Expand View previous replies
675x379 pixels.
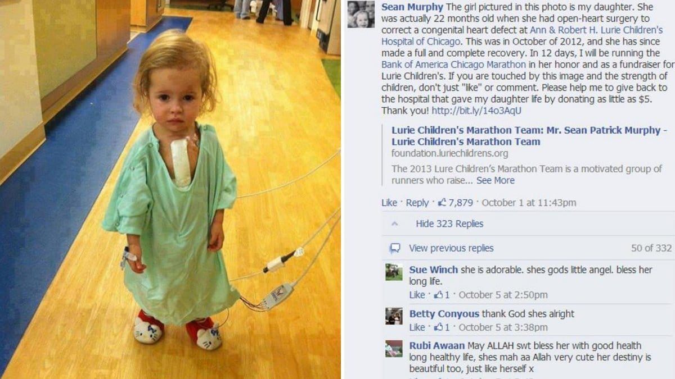click(x=451, y=248)
